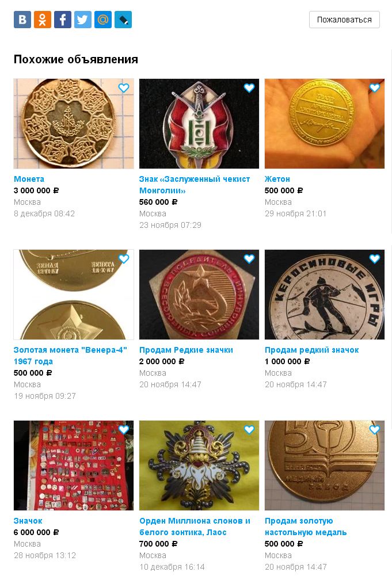Open Орден Миллиона слонов listing title
392x580 pixels.
[195, 526]
